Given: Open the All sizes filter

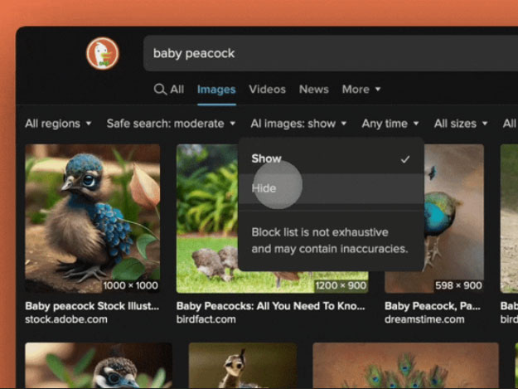Looking at the screenshot, I should [461, 124].
